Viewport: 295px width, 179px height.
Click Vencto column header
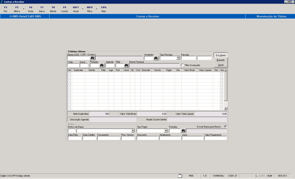pyautogui.click(x=157, y=70)
